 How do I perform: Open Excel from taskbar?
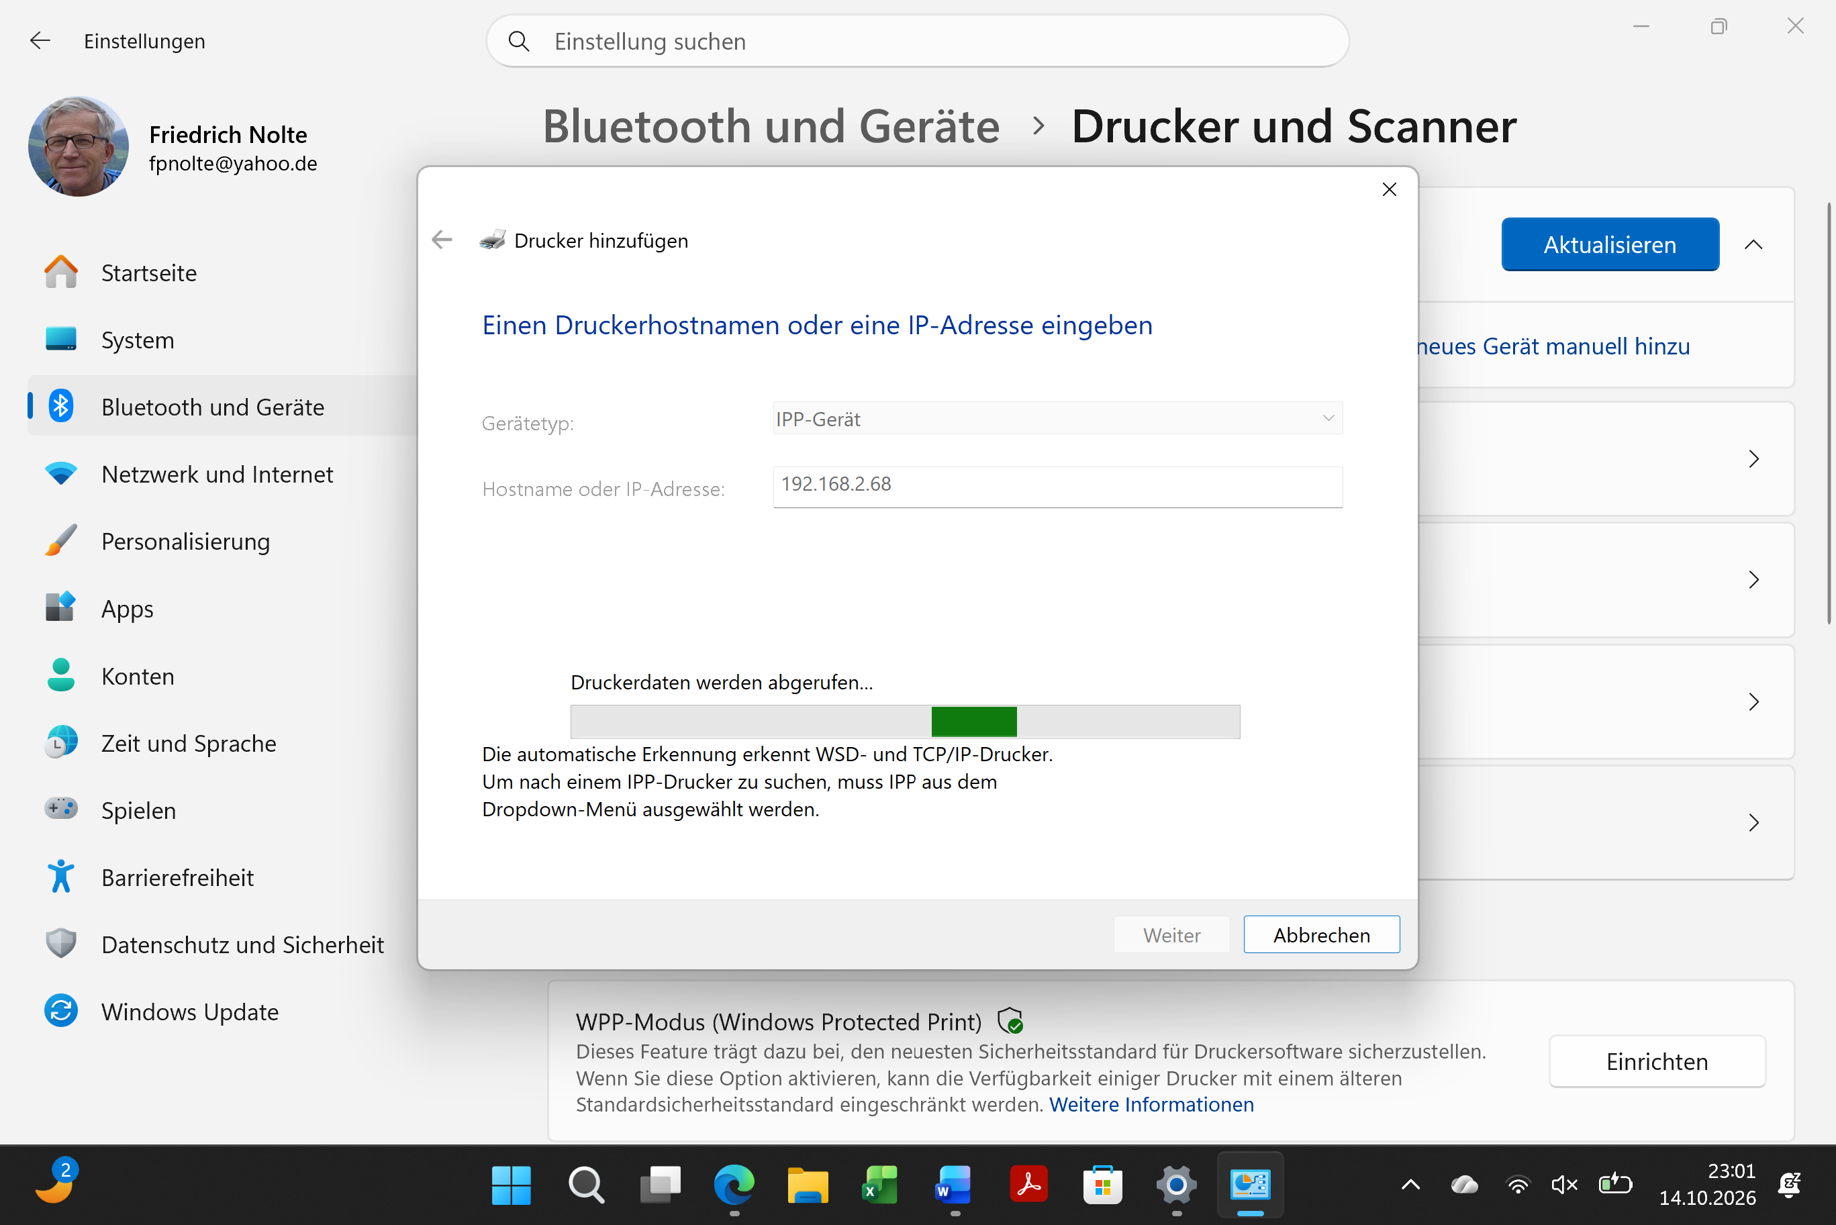click(881, 1185)
